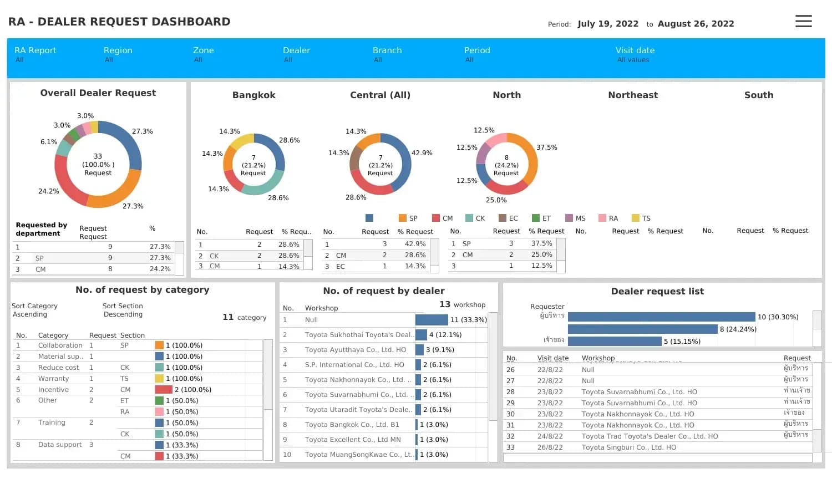Click the Central table scrollbar
This screenshot has width=832, height=499.
435,256
